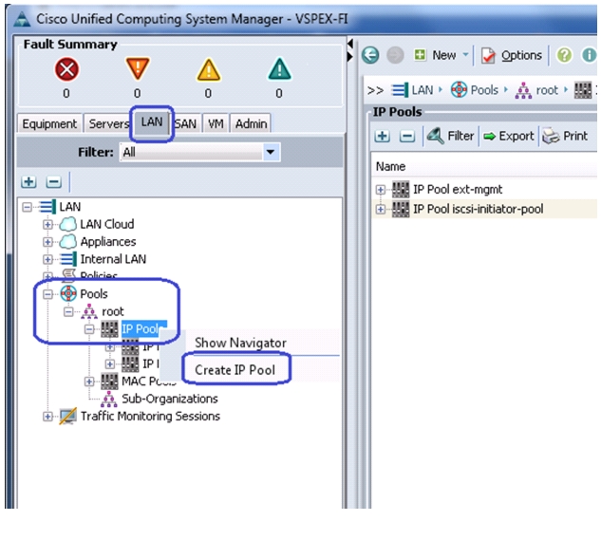Screen dimensions: 601x540
Task: Select Traffic Monitoring Sessions in the tree
Action: click(150, 417)
